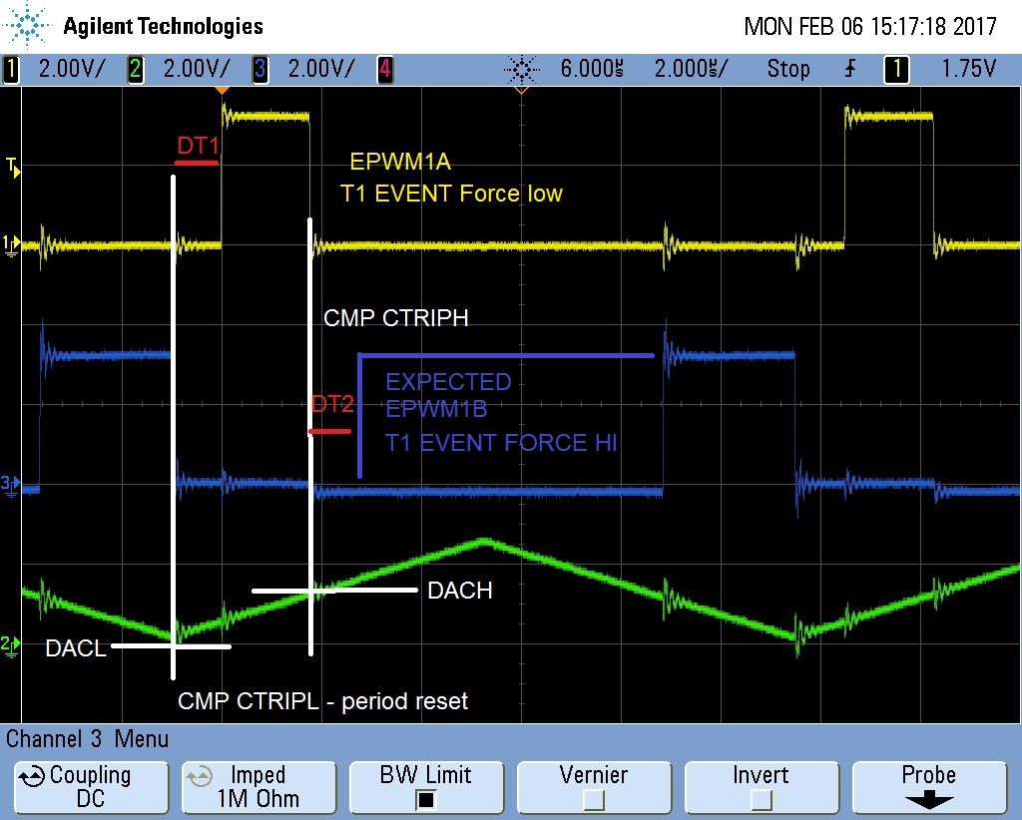Click the EPWM1A label text
The image size is (1022, 820).
(400, 162)
